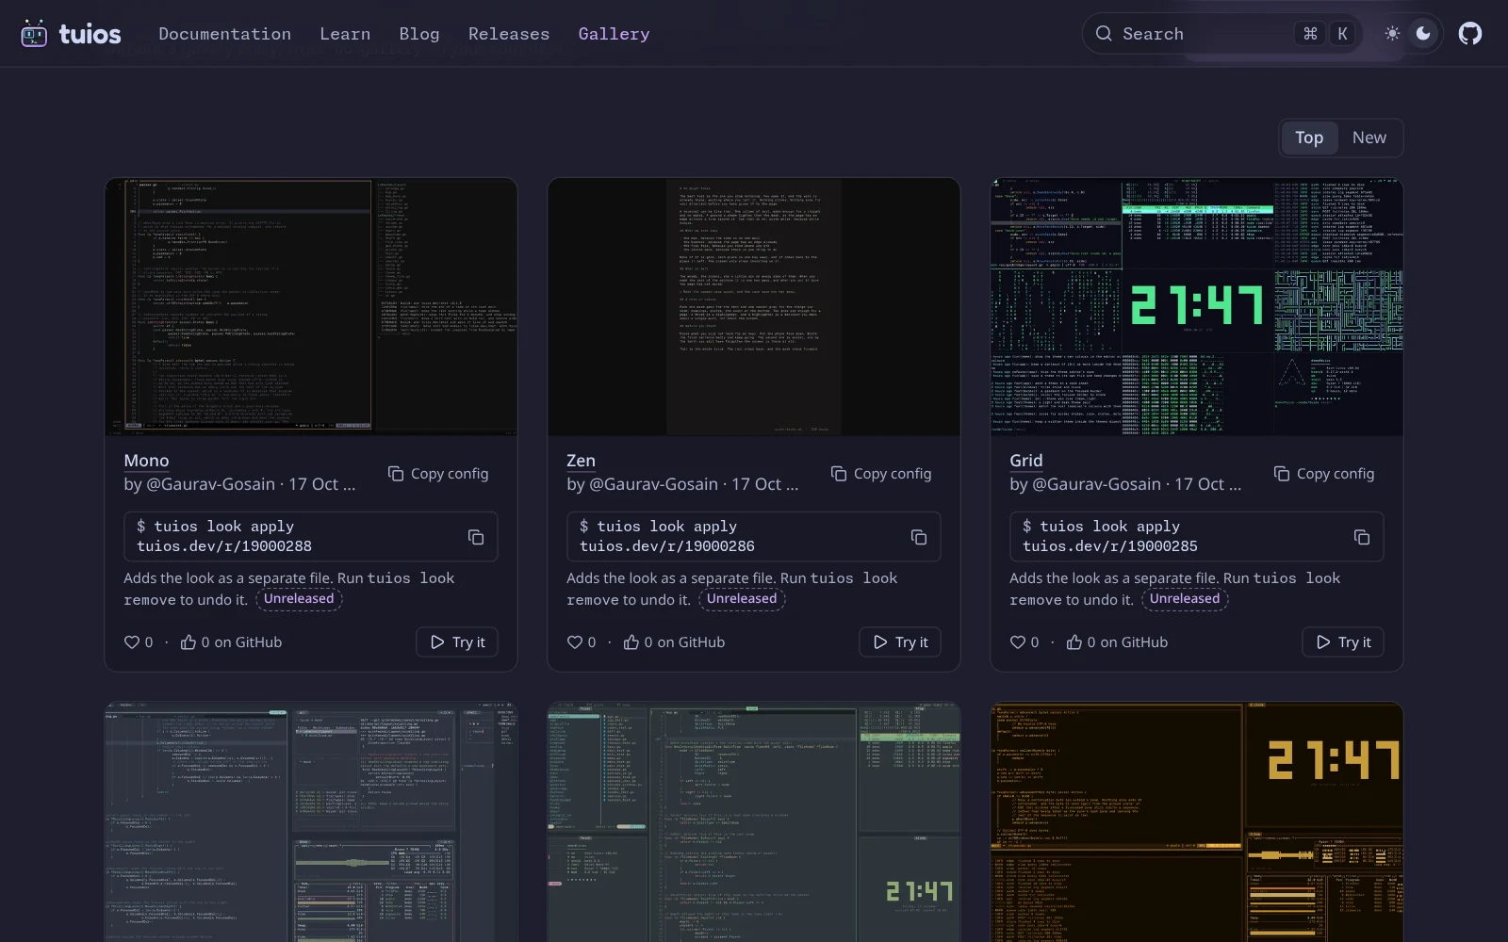Click the Mono author line by @Gaurav-Gosain

[x=239, y=484]
